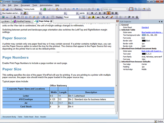The height and width of the screenshot is (123, 164).
Task: Open the Display Player dropdown
Action: pos(80,17)
